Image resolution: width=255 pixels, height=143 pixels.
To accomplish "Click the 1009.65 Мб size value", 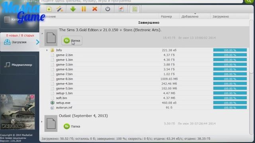I will tap(169, 79).
